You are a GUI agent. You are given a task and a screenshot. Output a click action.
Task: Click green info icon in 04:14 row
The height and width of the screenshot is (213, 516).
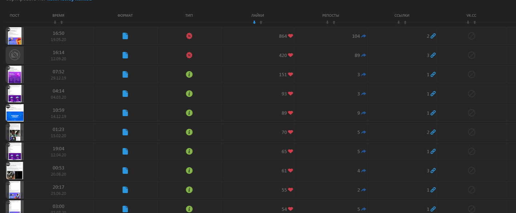[x=189, y=94]
